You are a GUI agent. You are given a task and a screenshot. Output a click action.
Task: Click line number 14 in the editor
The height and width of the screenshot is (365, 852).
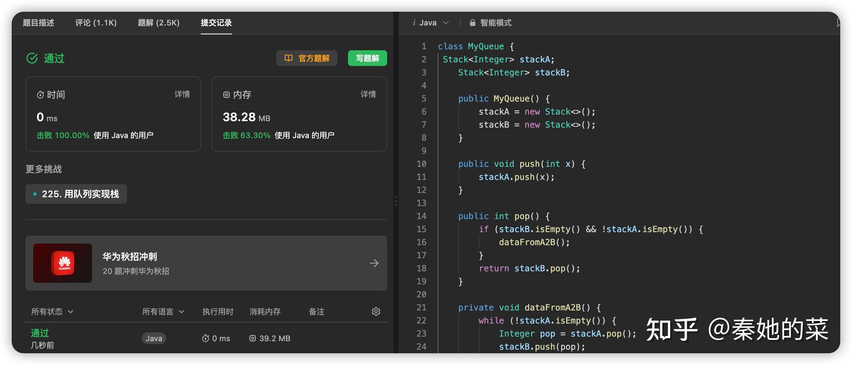point(421,216)
